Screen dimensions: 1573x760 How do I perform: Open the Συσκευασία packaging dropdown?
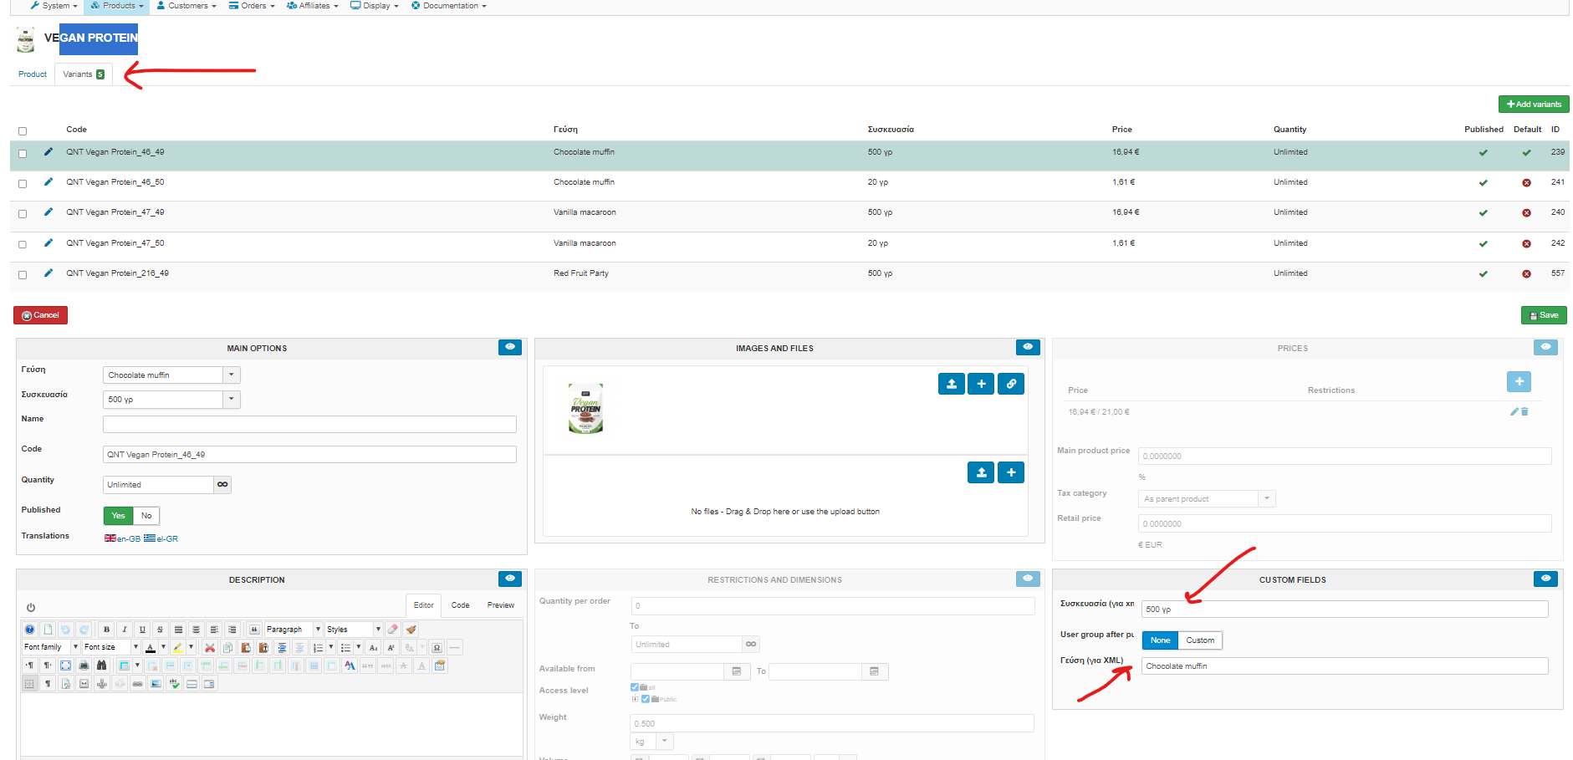click(171, 400)
